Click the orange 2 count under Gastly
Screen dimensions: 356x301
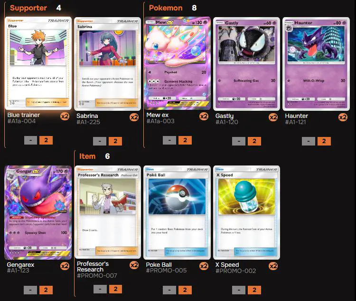tap(254, 141)
